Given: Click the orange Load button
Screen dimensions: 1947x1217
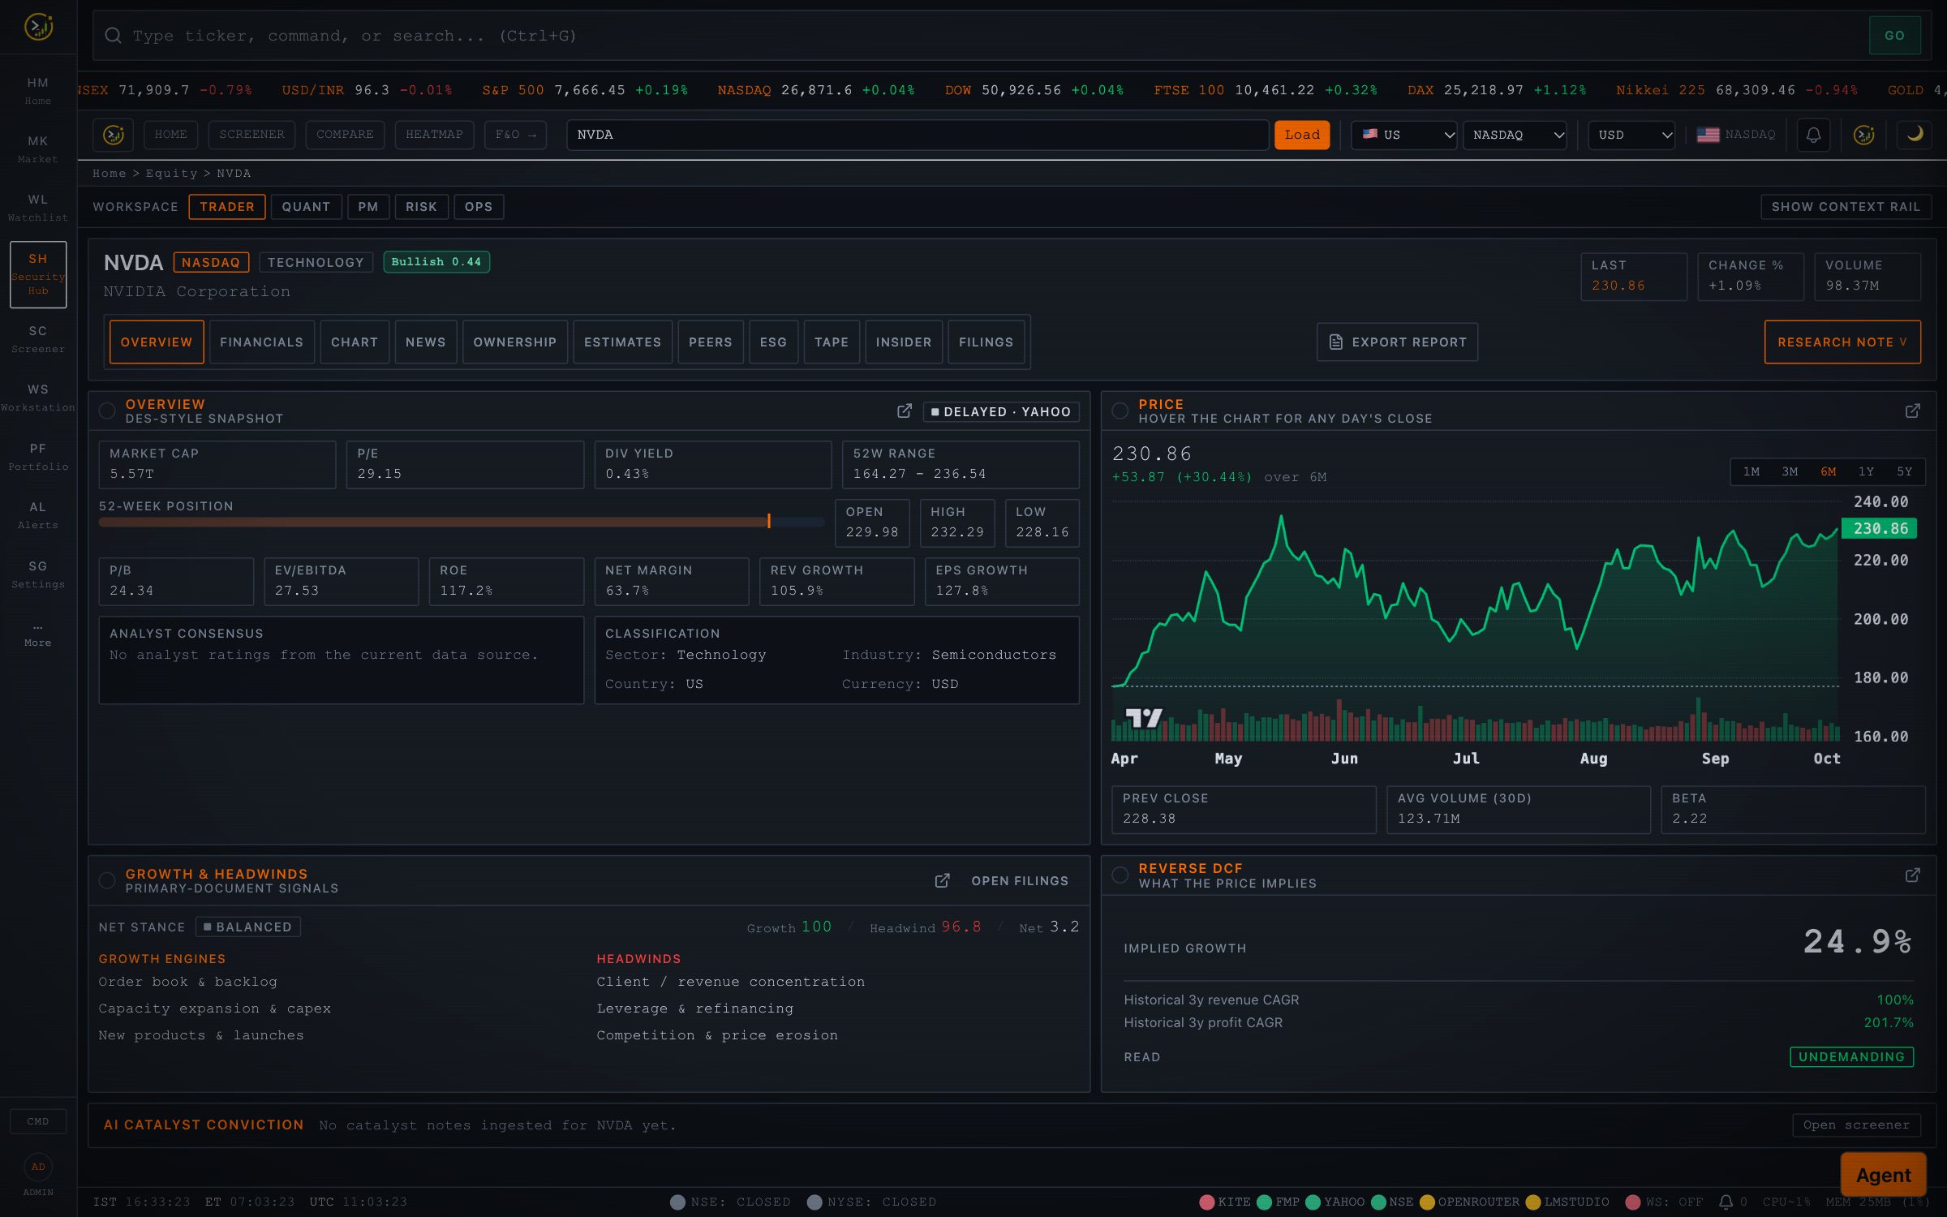Looking at the screenshot, I should (1302, 135).
